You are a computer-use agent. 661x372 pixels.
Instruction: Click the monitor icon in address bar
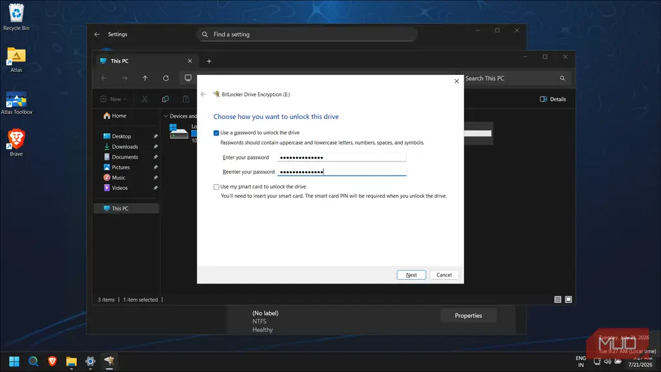pyautogui.click(x=188, y=78)
